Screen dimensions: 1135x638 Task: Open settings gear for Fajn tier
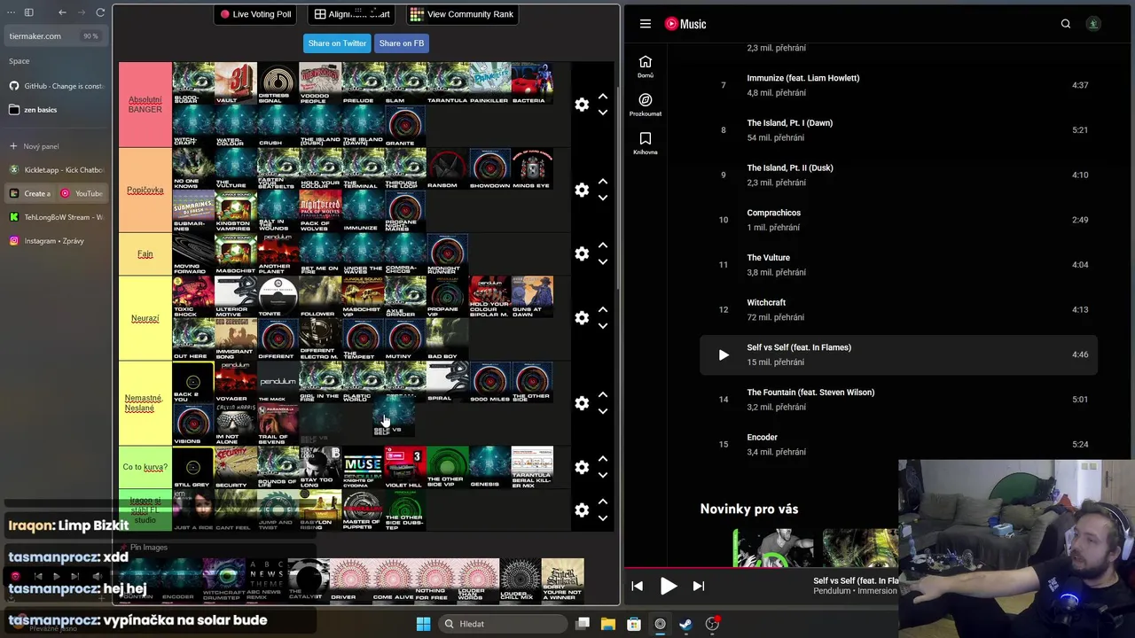coord(582,253)
